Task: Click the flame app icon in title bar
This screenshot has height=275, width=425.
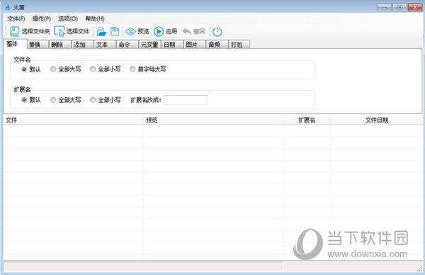Action: coord(8,7)
